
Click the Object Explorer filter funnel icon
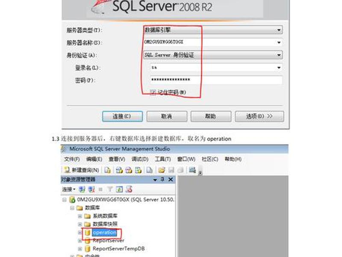click(110, 189)
